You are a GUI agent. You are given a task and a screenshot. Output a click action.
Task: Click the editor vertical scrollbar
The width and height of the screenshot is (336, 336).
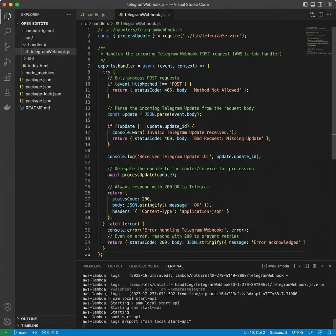[x=334, y=93]
